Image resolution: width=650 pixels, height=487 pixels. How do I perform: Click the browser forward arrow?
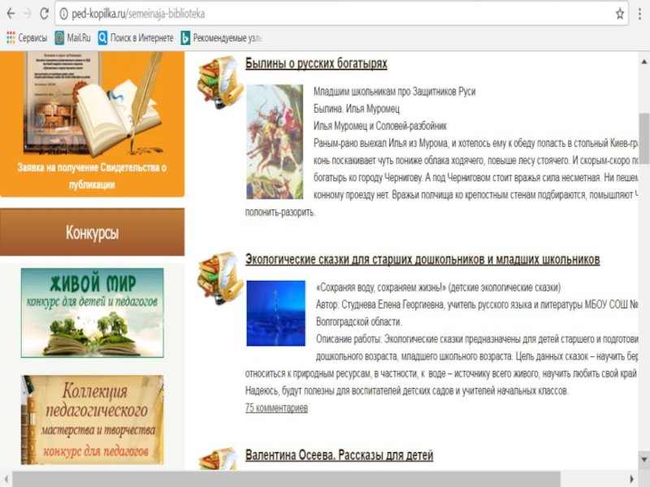tap(28, 14)
